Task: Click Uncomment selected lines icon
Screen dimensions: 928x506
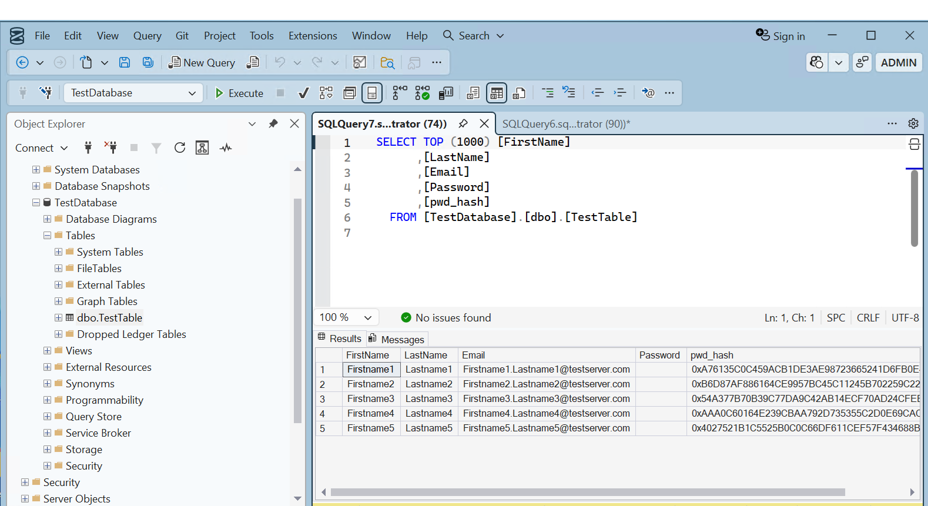Action: pyautogui.click(x=569, y=92)
